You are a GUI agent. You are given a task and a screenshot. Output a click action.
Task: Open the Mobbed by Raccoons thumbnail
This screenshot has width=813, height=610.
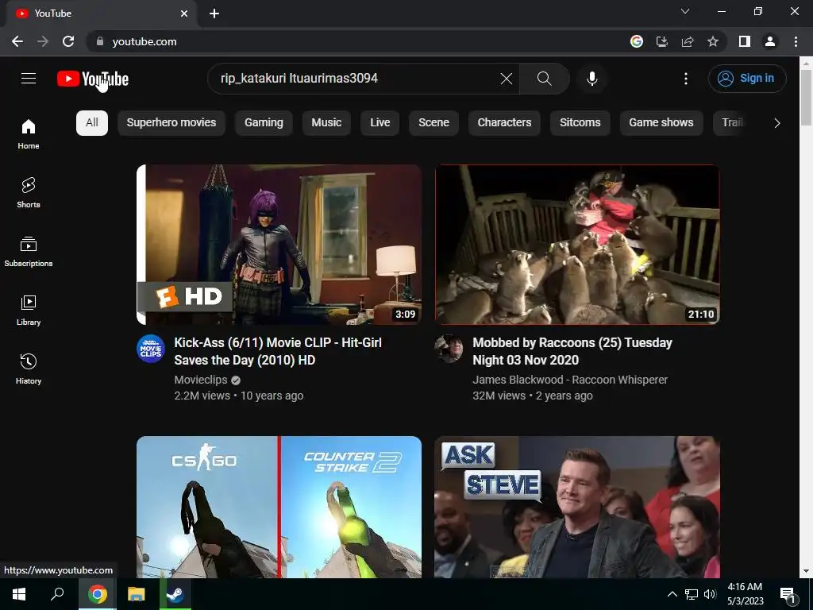pyautogui.click(x=577, y=245)
